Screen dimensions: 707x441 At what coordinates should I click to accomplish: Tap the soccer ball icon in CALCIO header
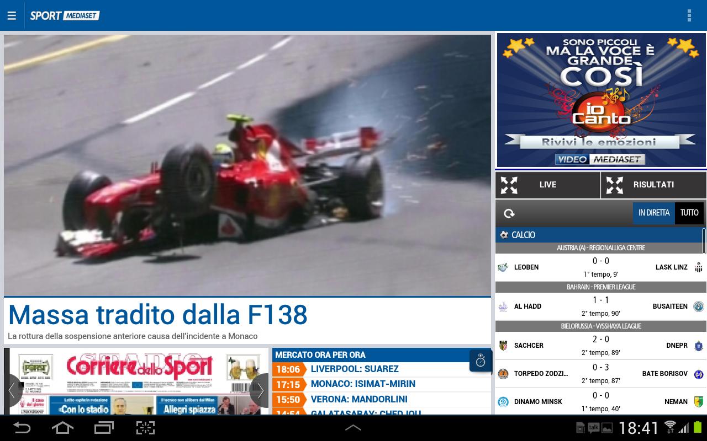pos(504,235)
